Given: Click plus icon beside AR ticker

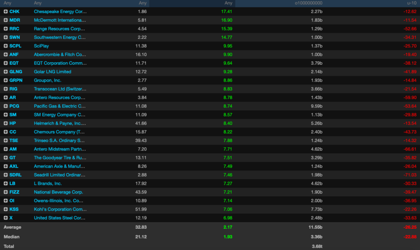Looking at the screenshot, I should point(6,98).
